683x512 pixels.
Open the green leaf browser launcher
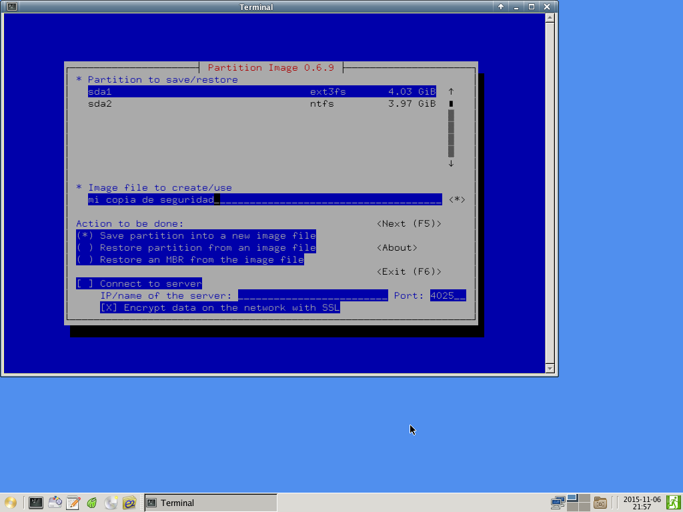pyautogui.click(x=92, y=503)
